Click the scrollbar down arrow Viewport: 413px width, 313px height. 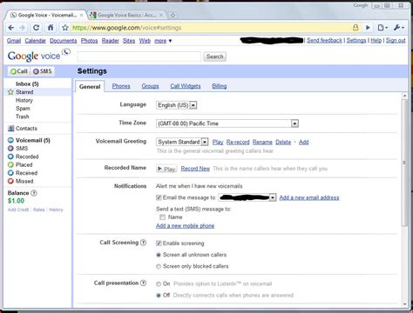coord(405,304)
